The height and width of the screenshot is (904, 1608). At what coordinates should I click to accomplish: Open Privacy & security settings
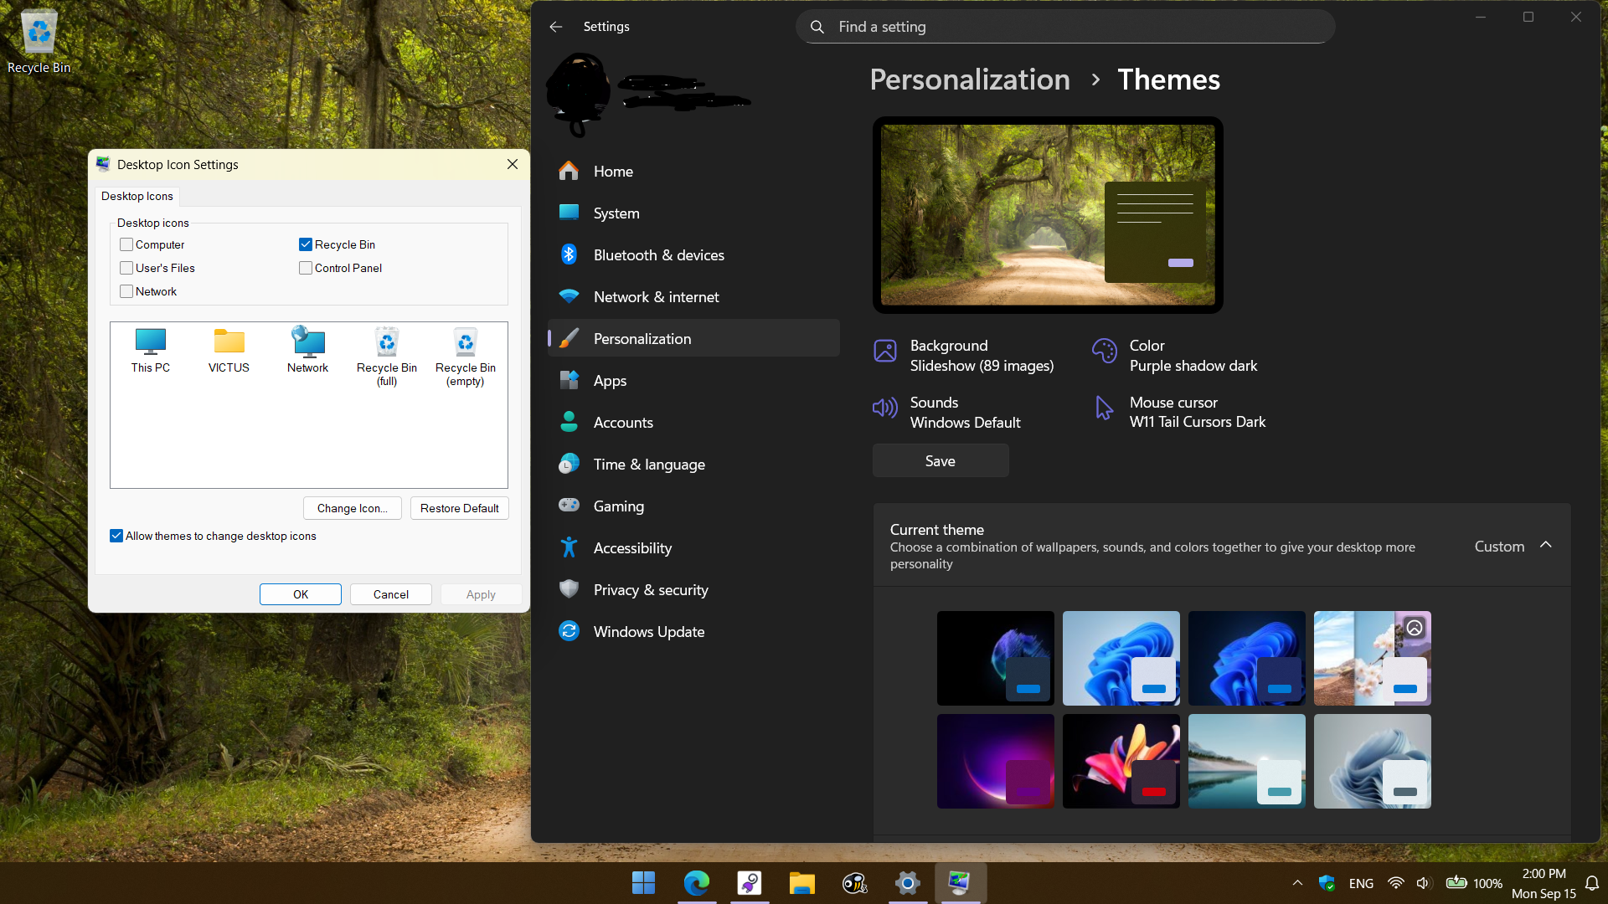click(693, 589)
